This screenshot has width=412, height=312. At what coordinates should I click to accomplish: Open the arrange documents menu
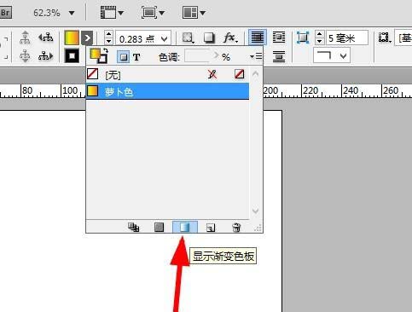(194, 13)
